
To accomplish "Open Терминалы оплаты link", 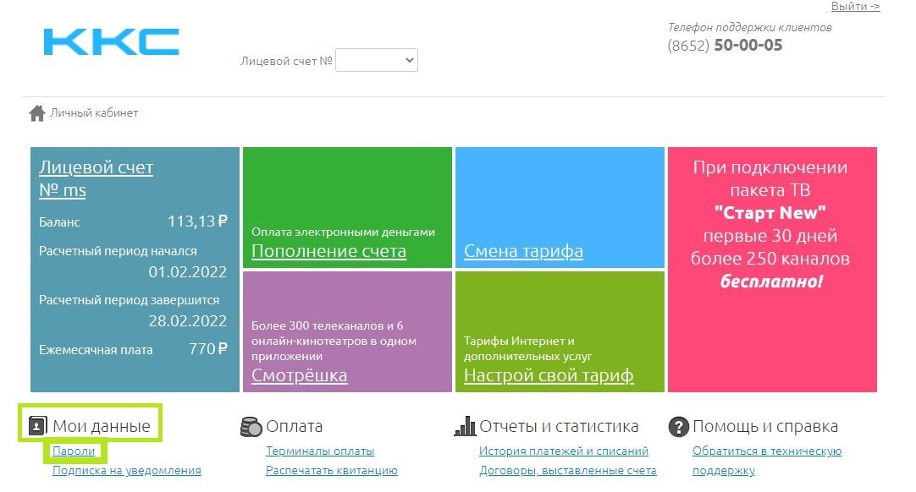I will point(320,451).
